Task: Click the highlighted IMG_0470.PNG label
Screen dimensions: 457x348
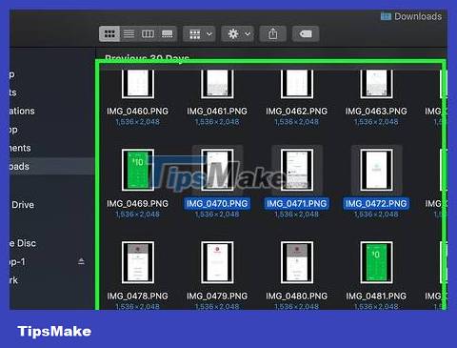Action: [217, 204]
